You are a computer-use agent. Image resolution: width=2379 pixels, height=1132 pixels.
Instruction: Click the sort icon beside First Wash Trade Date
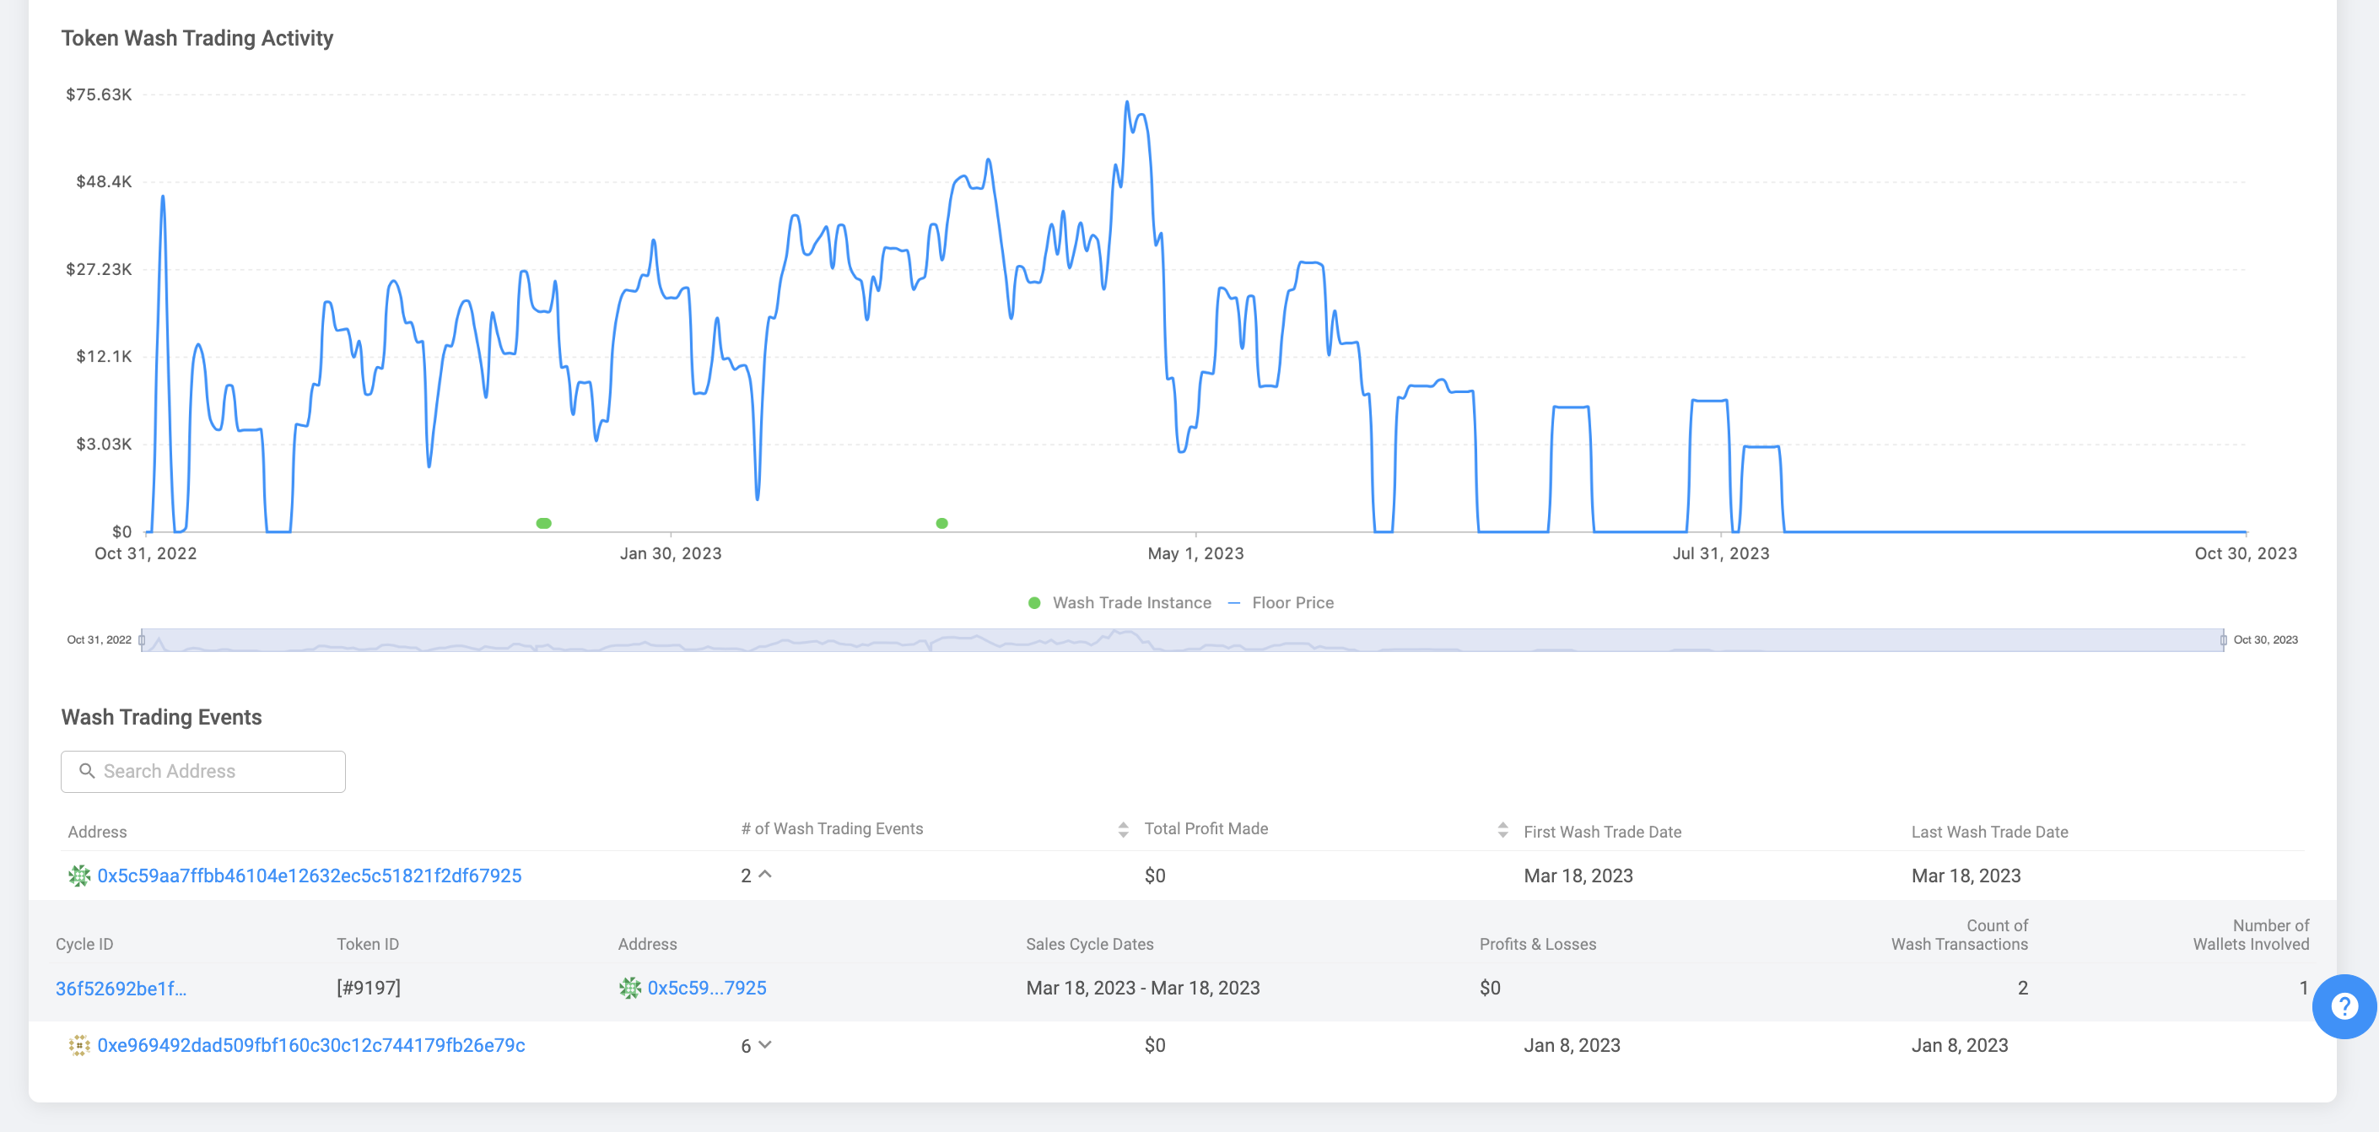click(1503, 828)
